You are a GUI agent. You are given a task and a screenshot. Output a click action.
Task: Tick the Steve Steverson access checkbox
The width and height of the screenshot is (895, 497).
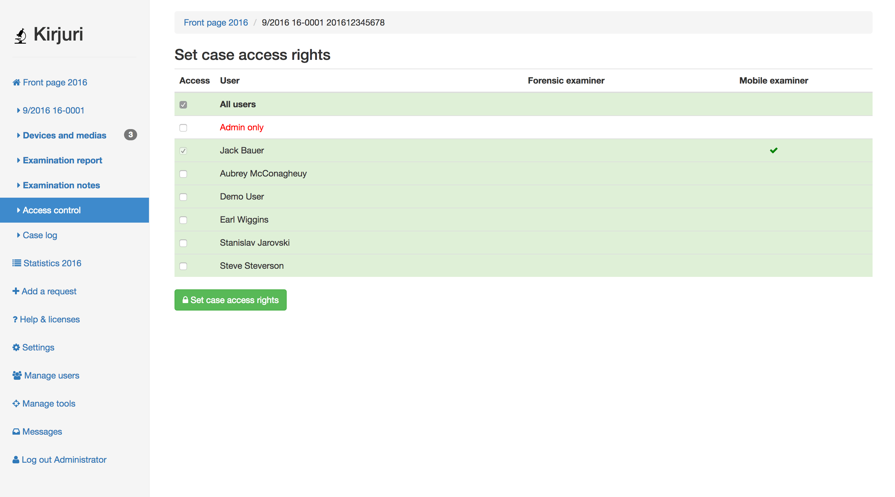pos(183,266)
